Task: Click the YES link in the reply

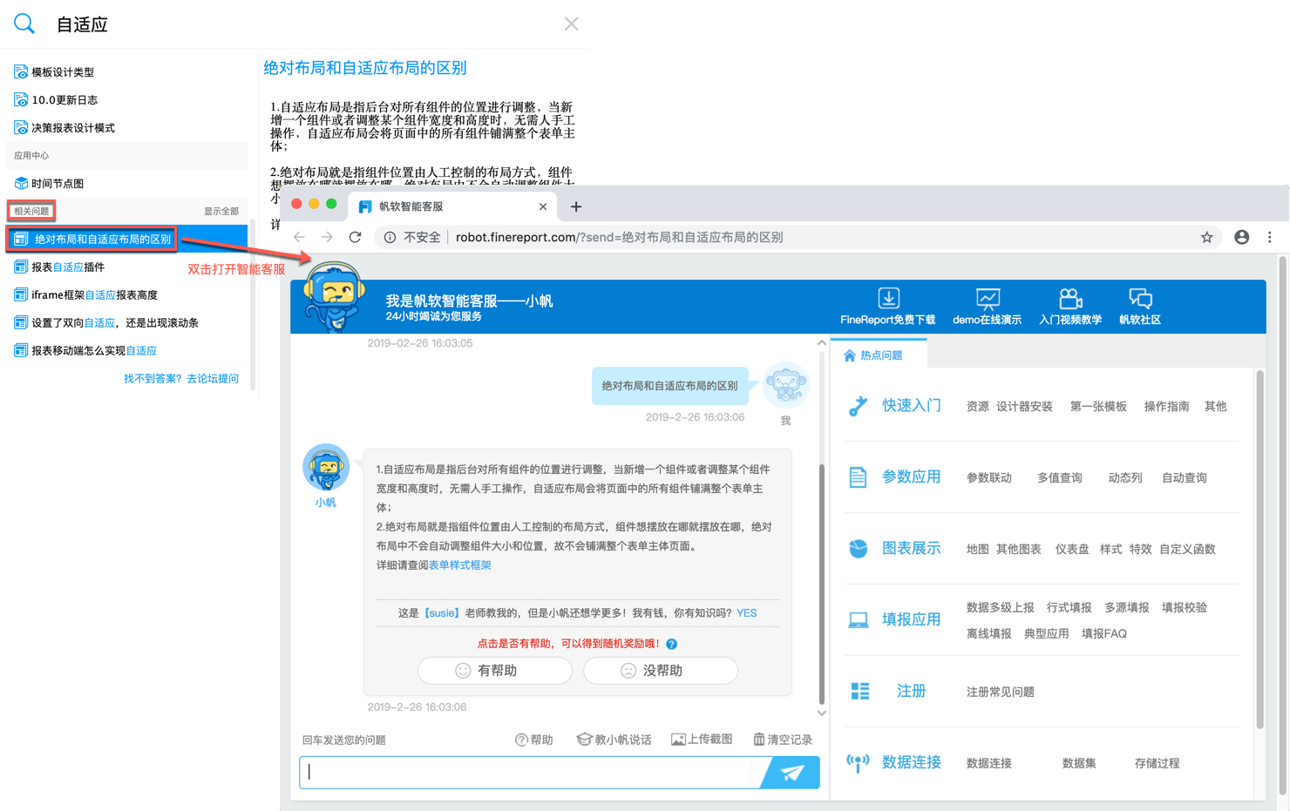Action: [x=746, y=613]
